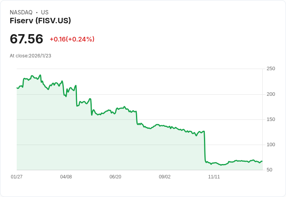Image resolution: width=286 pixels, height=197 pixels.
Task: Click the 250 y-axis price label
Action: [x=271, y=69]
